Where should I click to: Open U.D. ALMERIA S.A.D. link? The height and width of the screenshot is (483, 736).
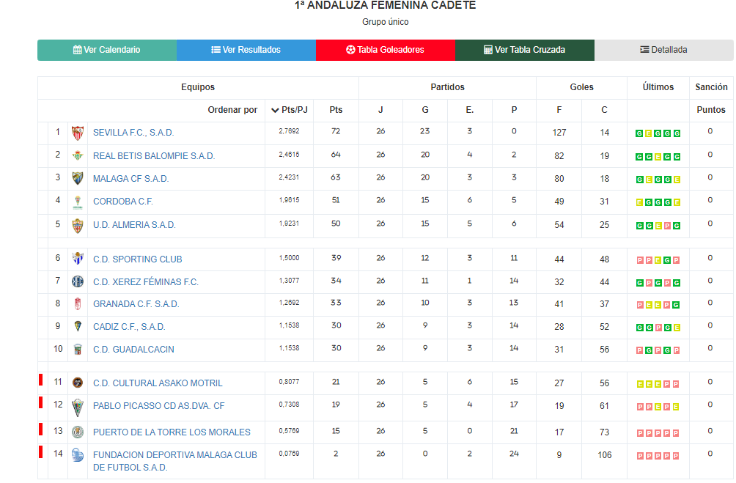click(x=134, y=225)
